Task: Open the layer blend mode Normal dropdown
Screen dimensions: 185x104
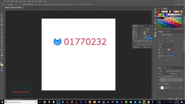Action: tap(164, 74)
